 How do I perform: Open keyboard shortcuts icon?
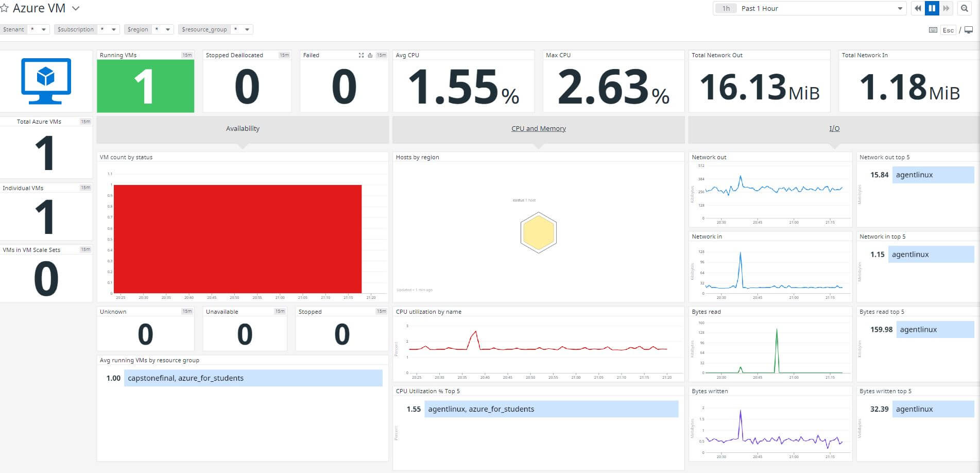pos(933,30)
